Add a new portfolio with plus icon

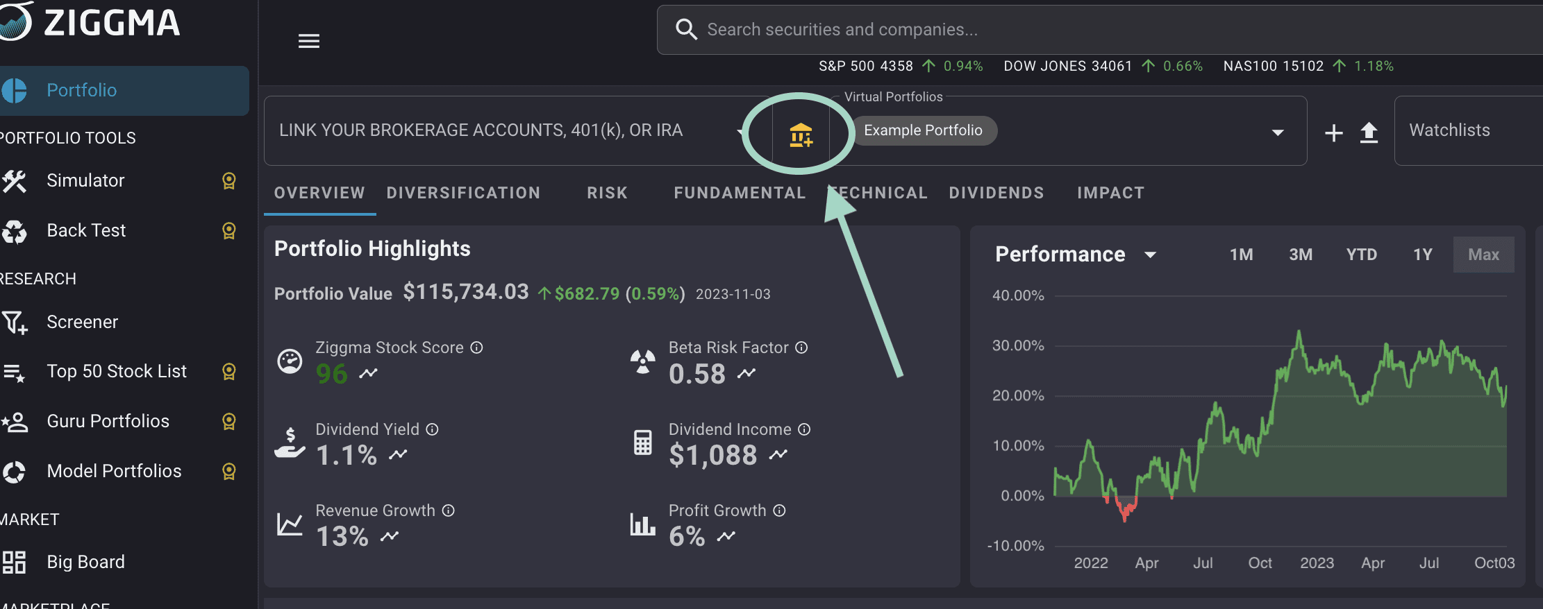(x=1333, y=132)
